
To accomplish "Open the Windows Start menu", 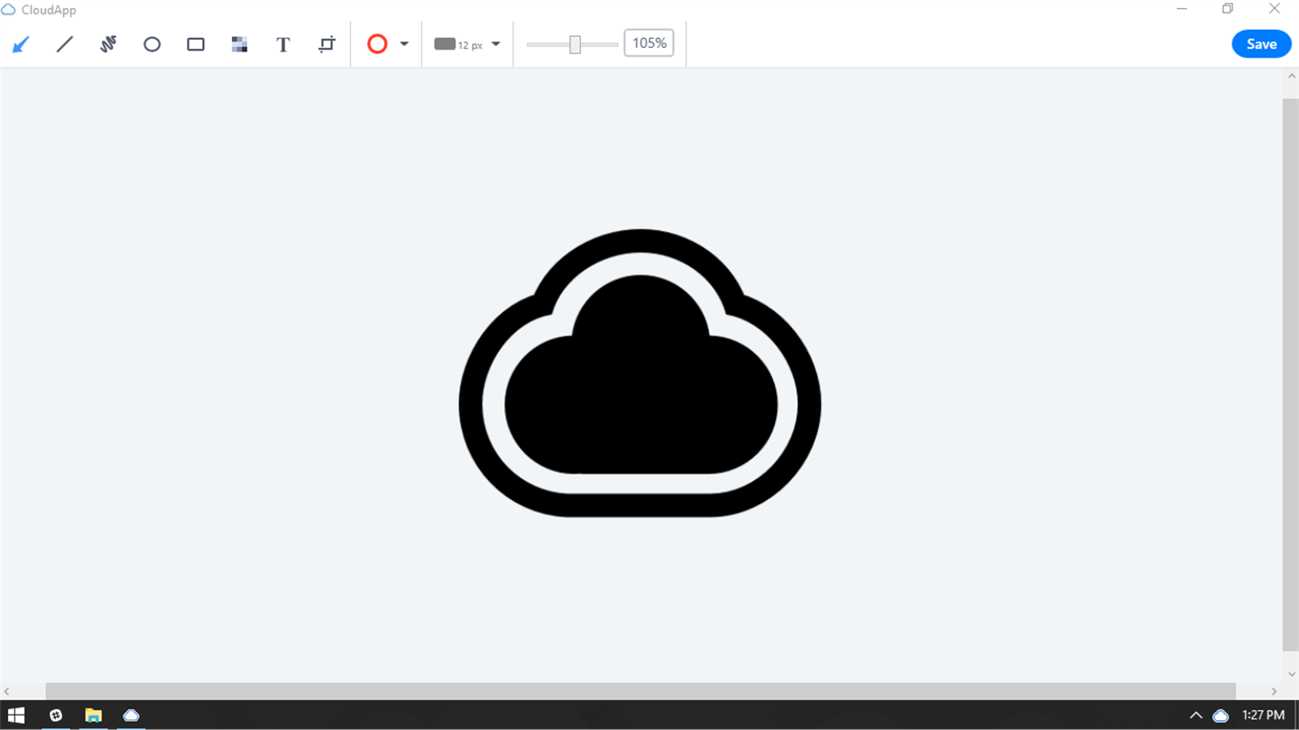I will click(15, 716).
